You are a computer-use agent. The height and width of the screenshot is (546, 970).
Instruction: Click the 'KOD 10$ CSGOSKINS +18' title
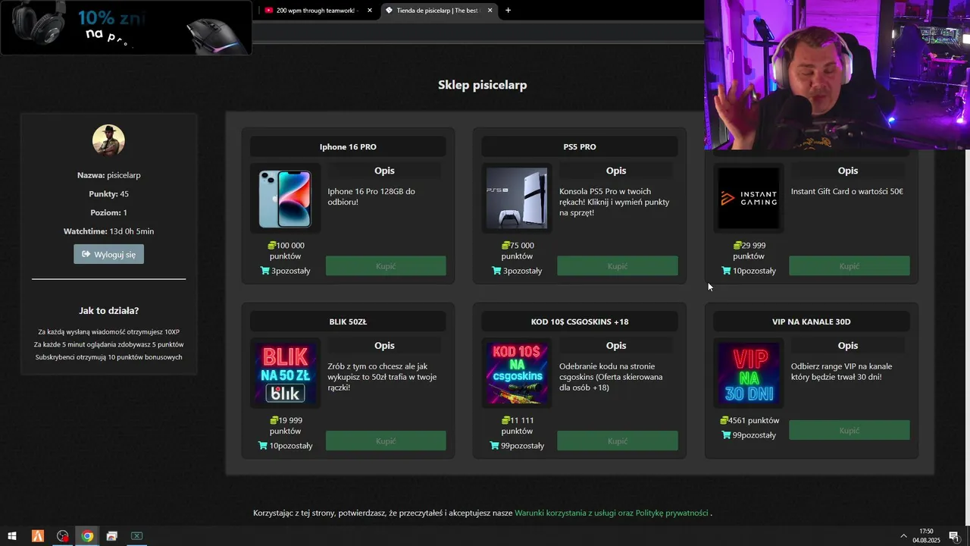point(580,322)
